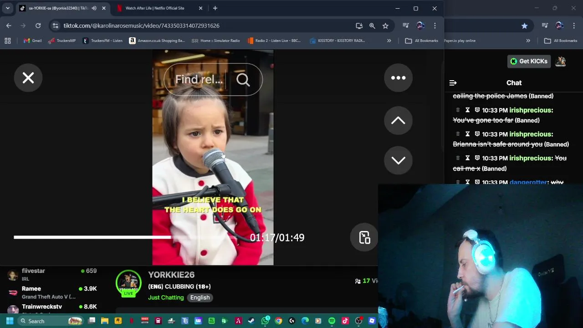Open the TikTok app from the taskbar
The width and height of the screenshot is (583, 328).
click(345, 321)
